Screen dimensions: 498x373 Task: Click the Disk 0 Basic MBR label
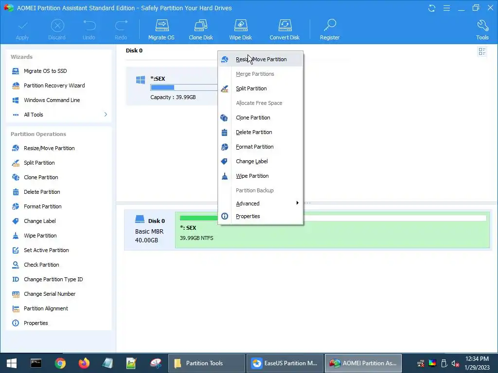149,231
